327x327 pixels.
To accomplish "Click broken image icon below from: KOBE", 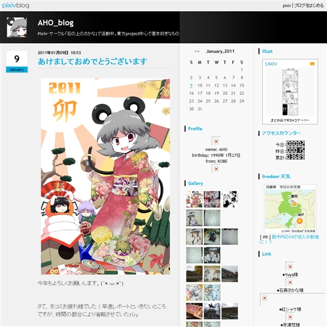I will (216, 169).
